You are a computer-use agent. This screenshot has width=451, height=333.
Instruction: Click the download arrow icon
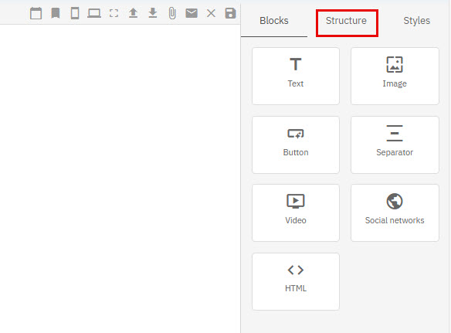[153, 13]
